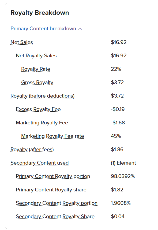The height and width of the screenshot is (230, 158).
Task: Collapse the Primary Content breakdown chevron
Action: (80, 29)
